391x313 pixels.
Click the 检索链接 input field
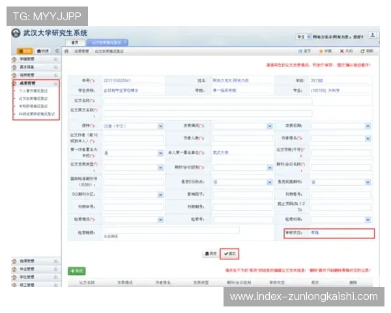[171, 230]
